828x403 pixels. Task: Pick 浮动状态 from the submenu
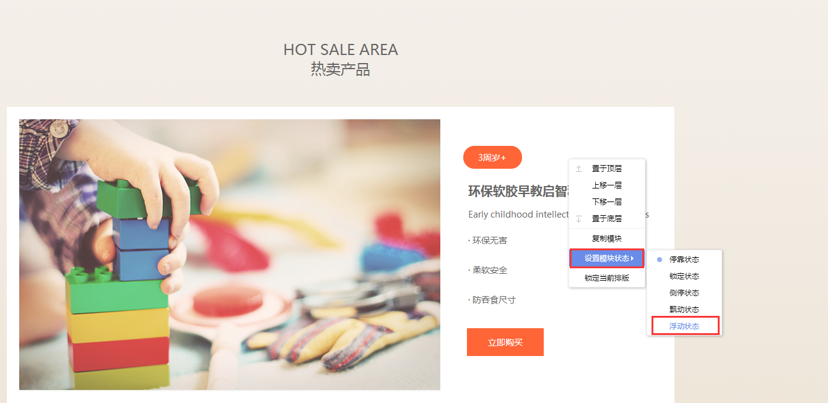pyautogui.click(x=685, y=326)
